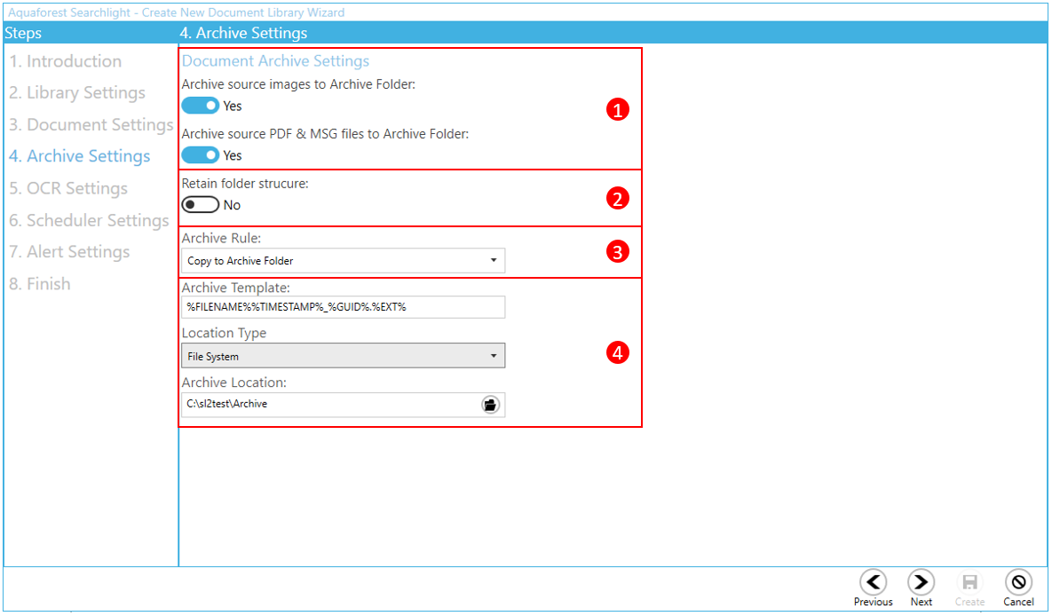Click the Archive Location path field
This screenshot has height=616, width=1052.
coord(328,405)
